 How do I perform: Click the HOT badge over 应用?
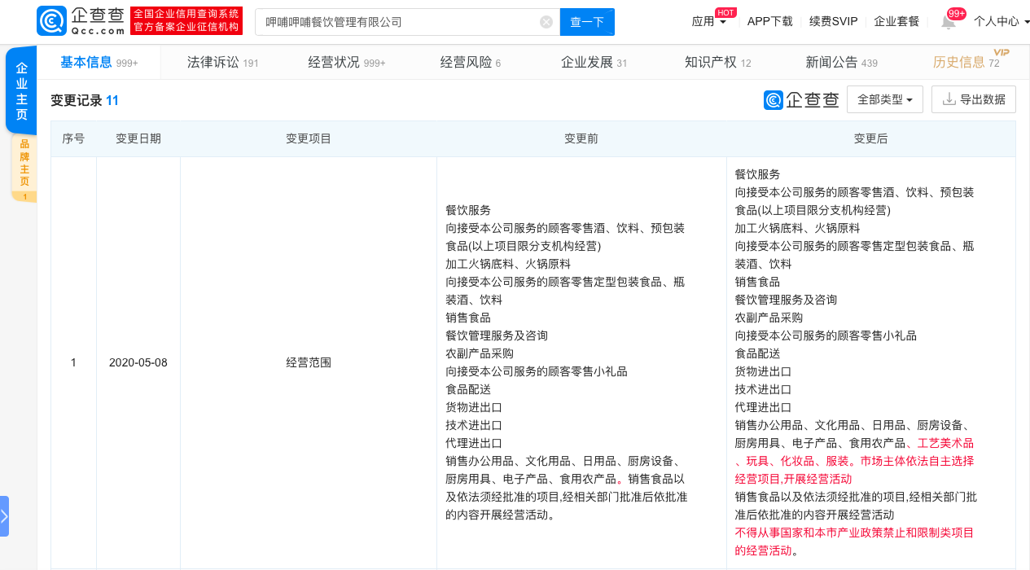tap(725, 12)
